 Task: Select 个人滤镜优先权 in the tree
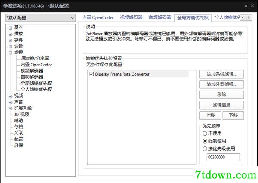tap(36, 89)
